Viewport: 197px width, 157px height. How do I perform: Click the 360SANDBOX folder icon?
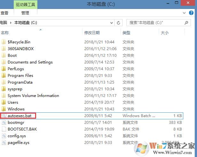4,49
